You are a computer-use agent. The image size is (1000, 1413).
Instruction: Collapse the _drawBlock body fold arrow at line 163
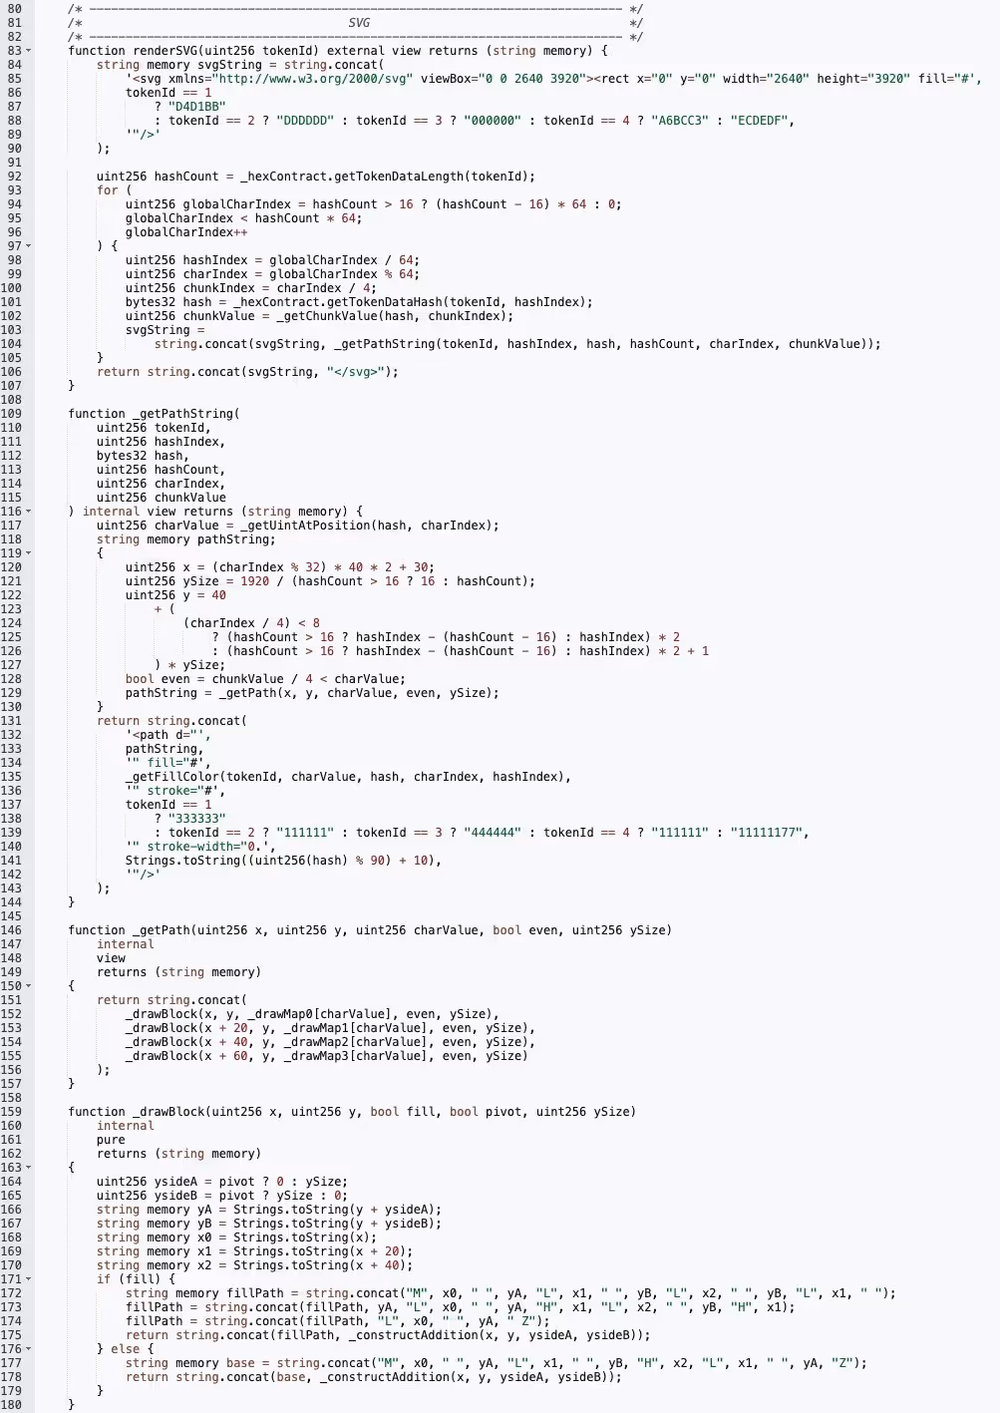coord(28,1168)
